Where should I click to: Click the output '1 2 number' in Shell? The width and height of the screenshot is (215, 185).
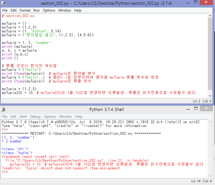12,141
